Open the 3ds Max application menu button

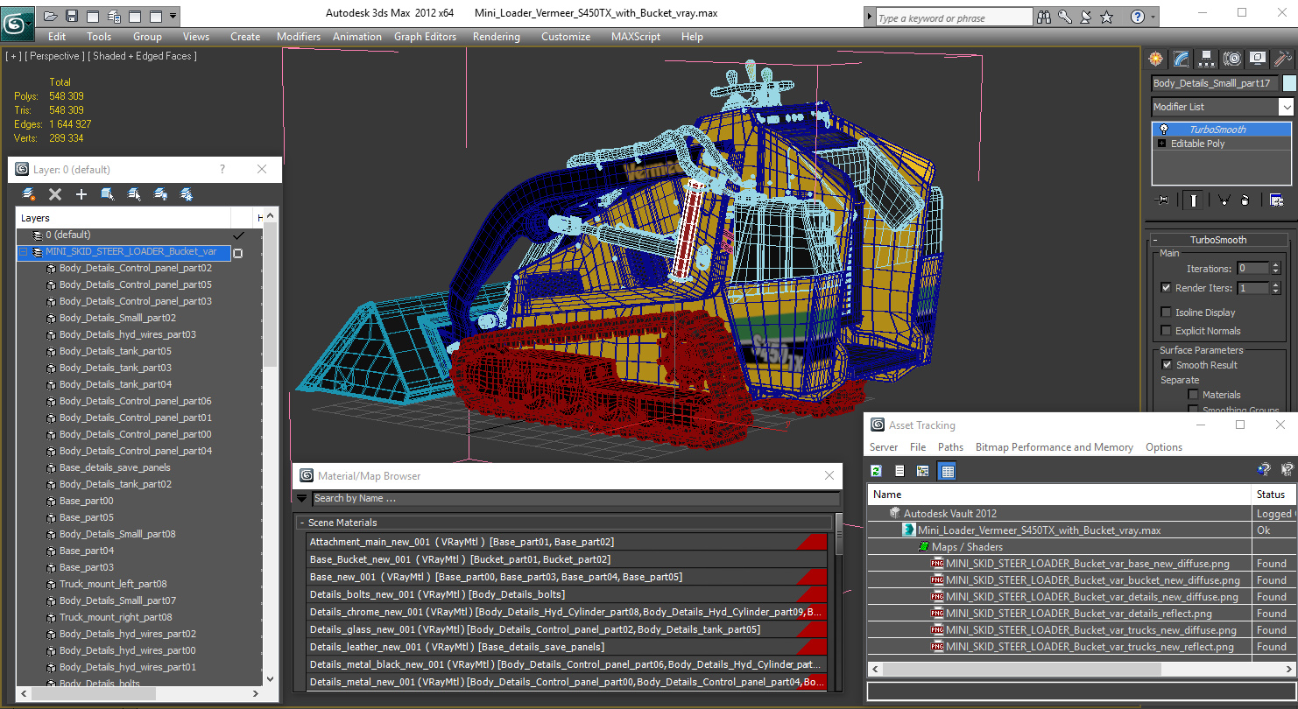(18, 23)
